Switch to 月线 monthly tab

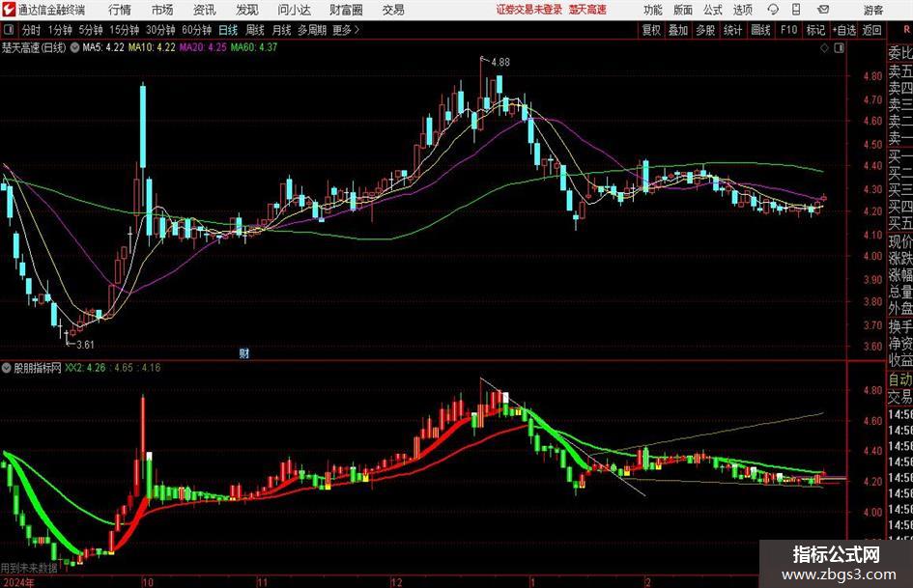[282, 30]
